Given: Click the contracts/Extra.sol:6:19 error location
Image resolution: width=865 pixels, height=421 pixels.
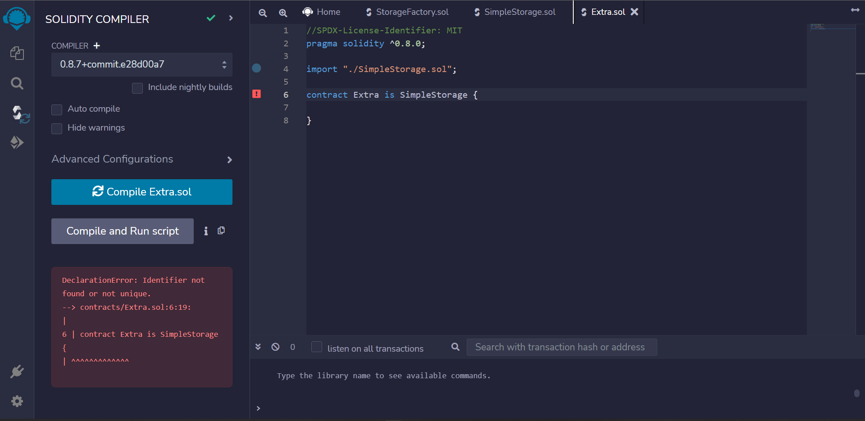Looking at the screenshot, I should [x=135, y=307].
